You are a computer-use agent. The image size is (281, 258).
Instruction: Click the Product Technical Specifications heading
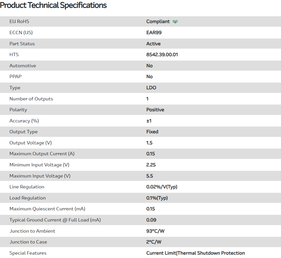click(x=53, y=5)
